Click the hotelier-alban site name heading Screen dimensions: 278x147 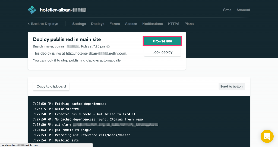(63, 10)
